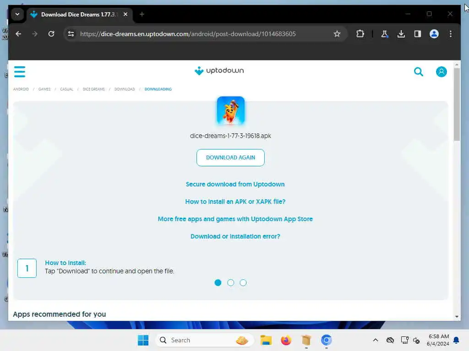Go to DOWNLOAD breadcrumb

pos(125,89)
